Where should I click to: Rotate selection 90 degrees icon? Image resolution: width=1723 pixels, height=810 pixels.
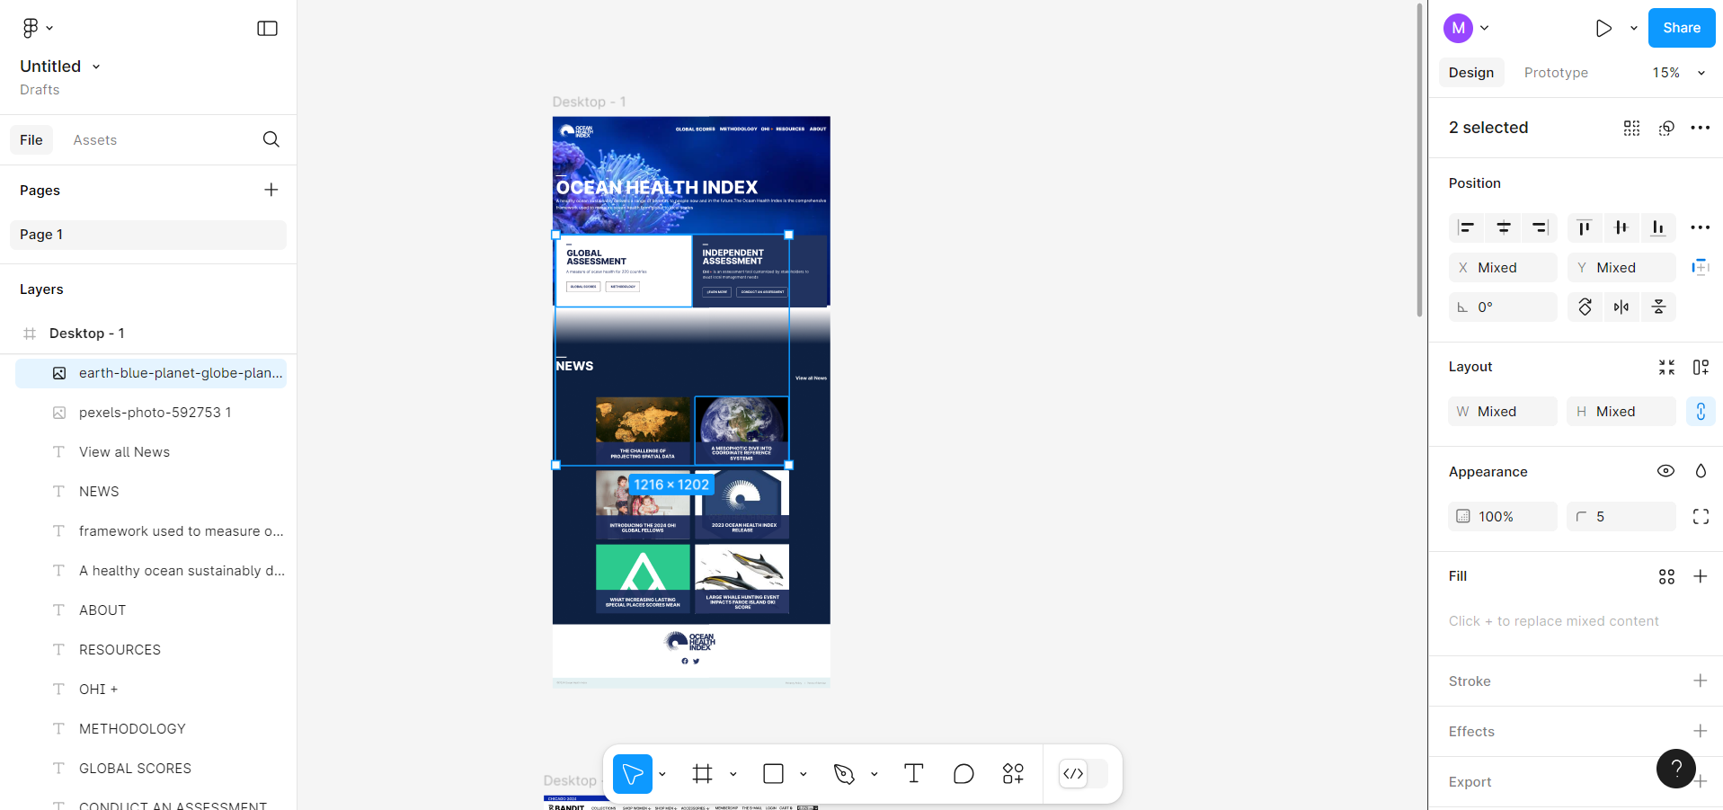(1585, 307)
